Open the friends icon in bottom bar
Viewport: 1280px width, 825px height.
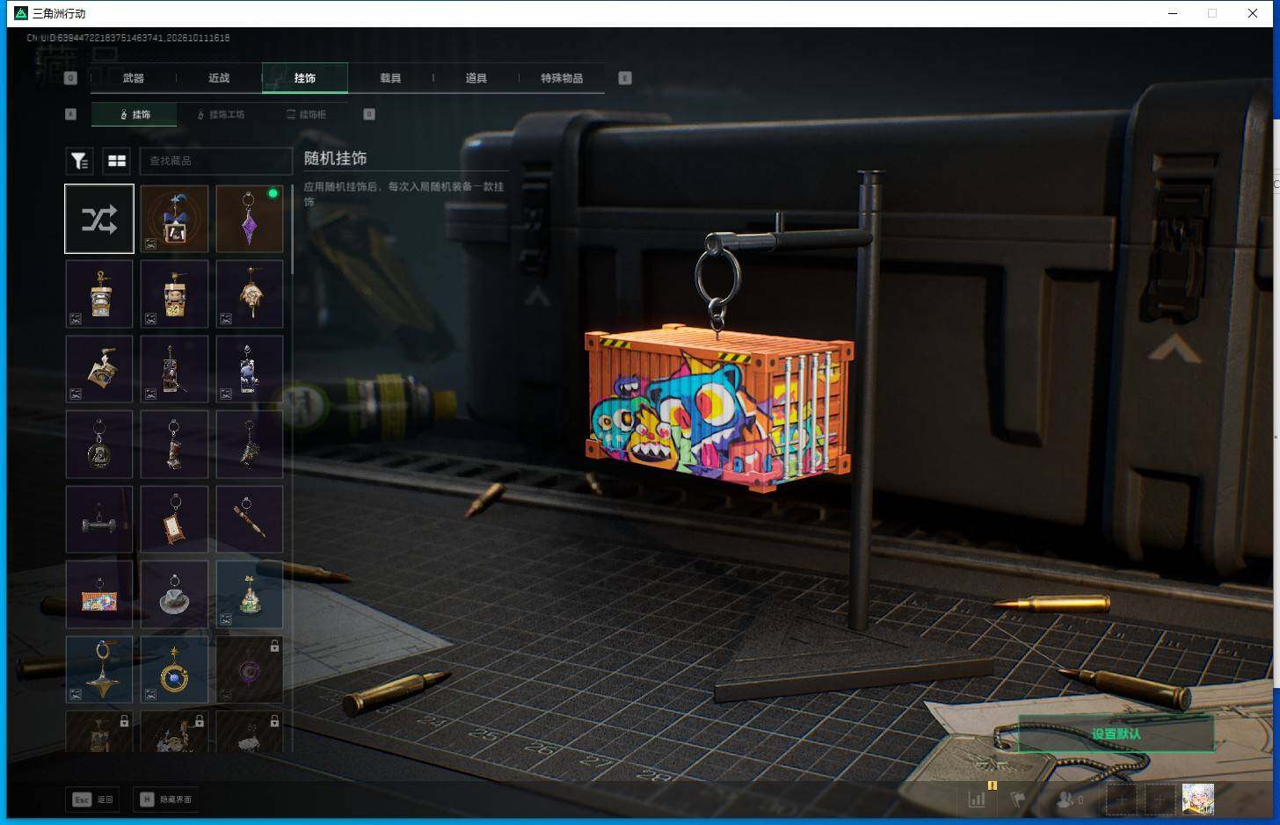tap(1067, 800)
